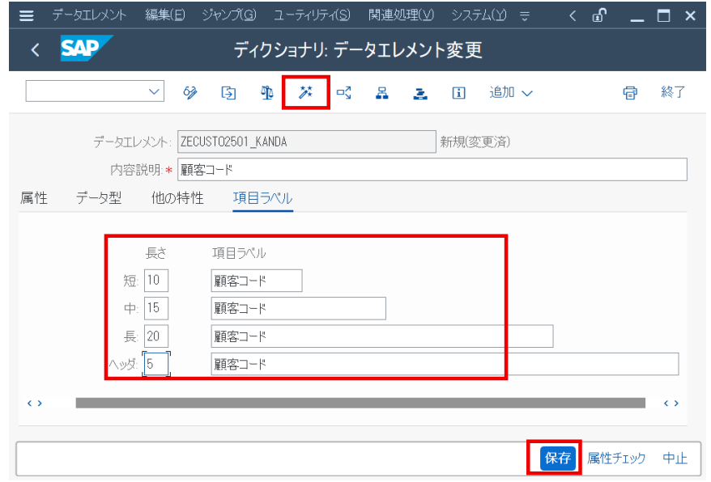Expand the menu bar overflow icon
711x482 pixels.
[525, 16]
